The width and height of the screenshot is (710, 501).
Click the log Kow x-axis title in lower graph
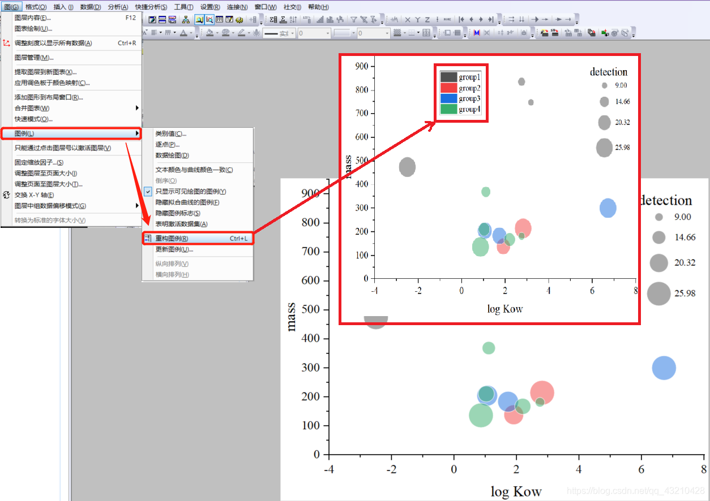click(516, 491)
